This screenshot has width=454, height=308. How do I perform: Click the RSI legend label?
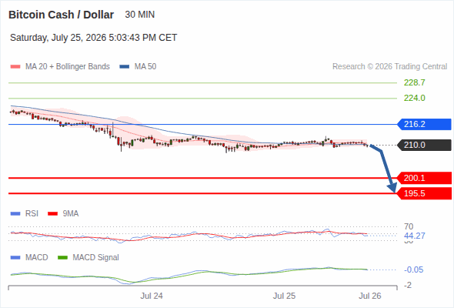tap(32, 214)
